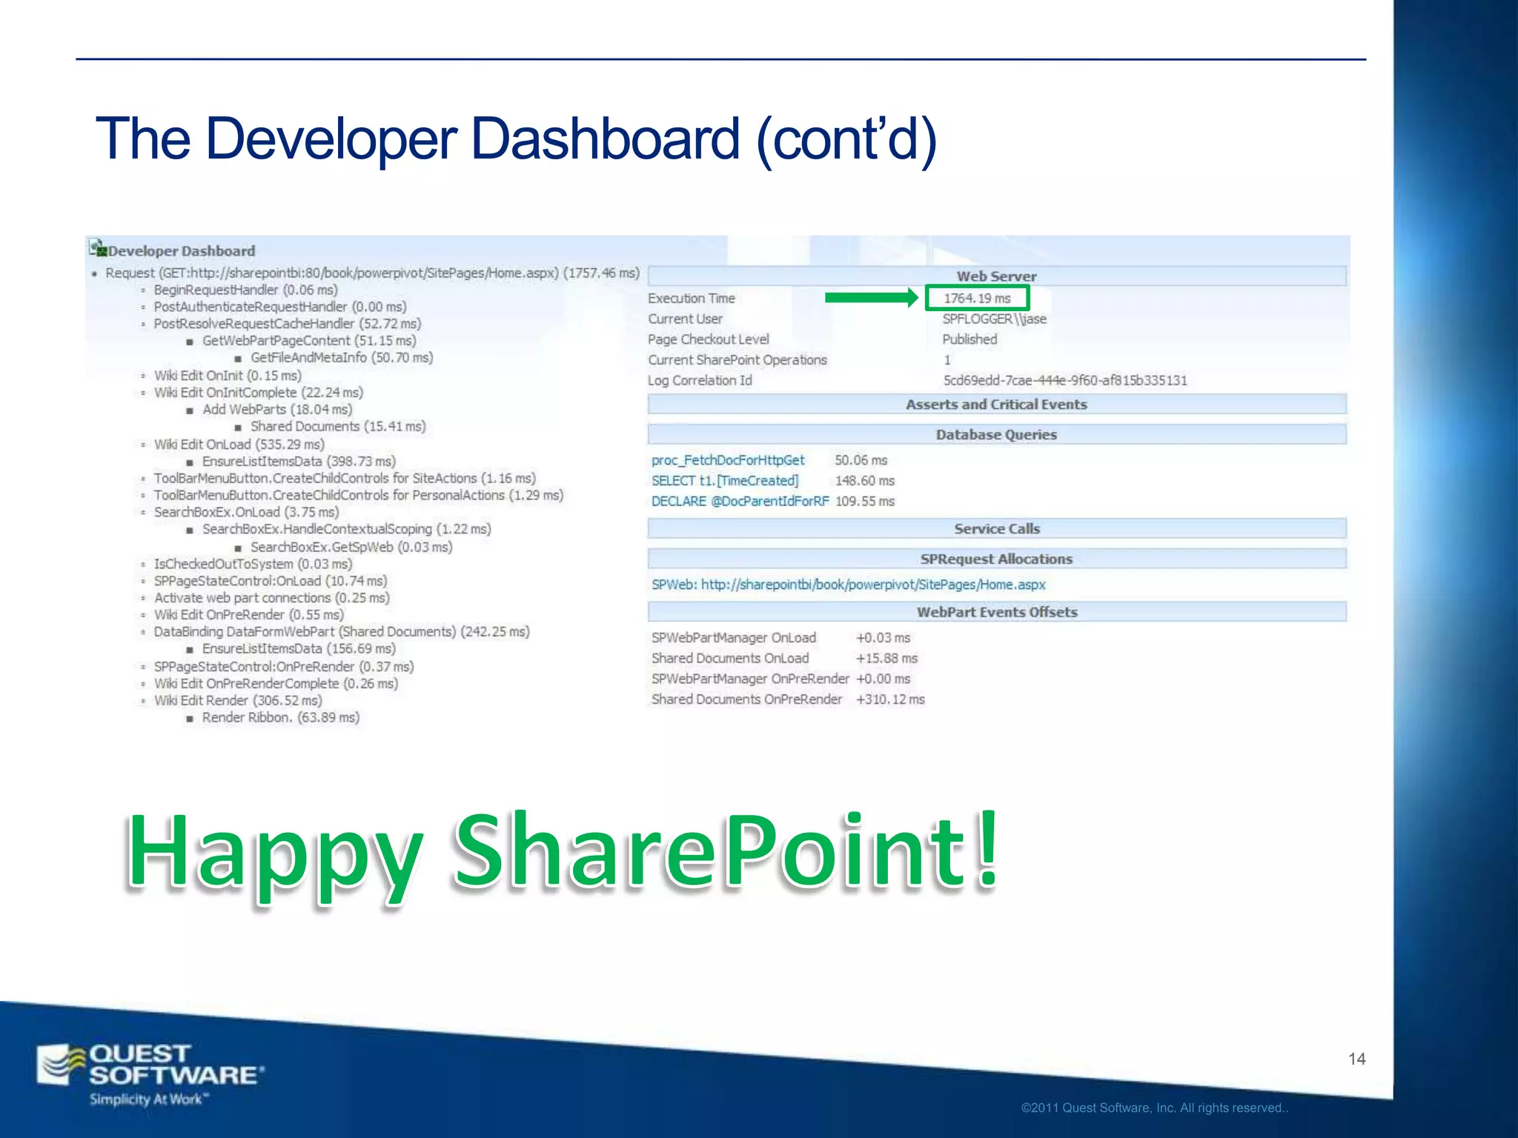Click the SPFLOGGER\\jase current user value

995,319
